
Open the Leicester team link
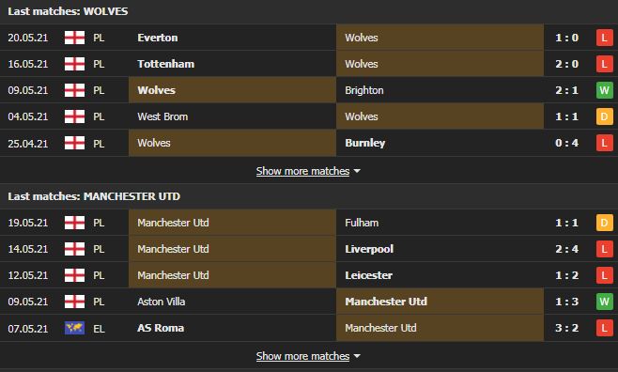(368, 275)
